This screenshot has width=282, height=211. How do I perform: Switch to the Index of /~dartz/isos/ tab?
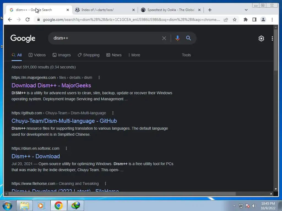[x=105, y=10]
